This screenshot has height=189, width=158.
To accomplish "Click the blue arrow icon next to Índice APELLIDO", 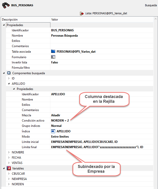I will [53, 131].
